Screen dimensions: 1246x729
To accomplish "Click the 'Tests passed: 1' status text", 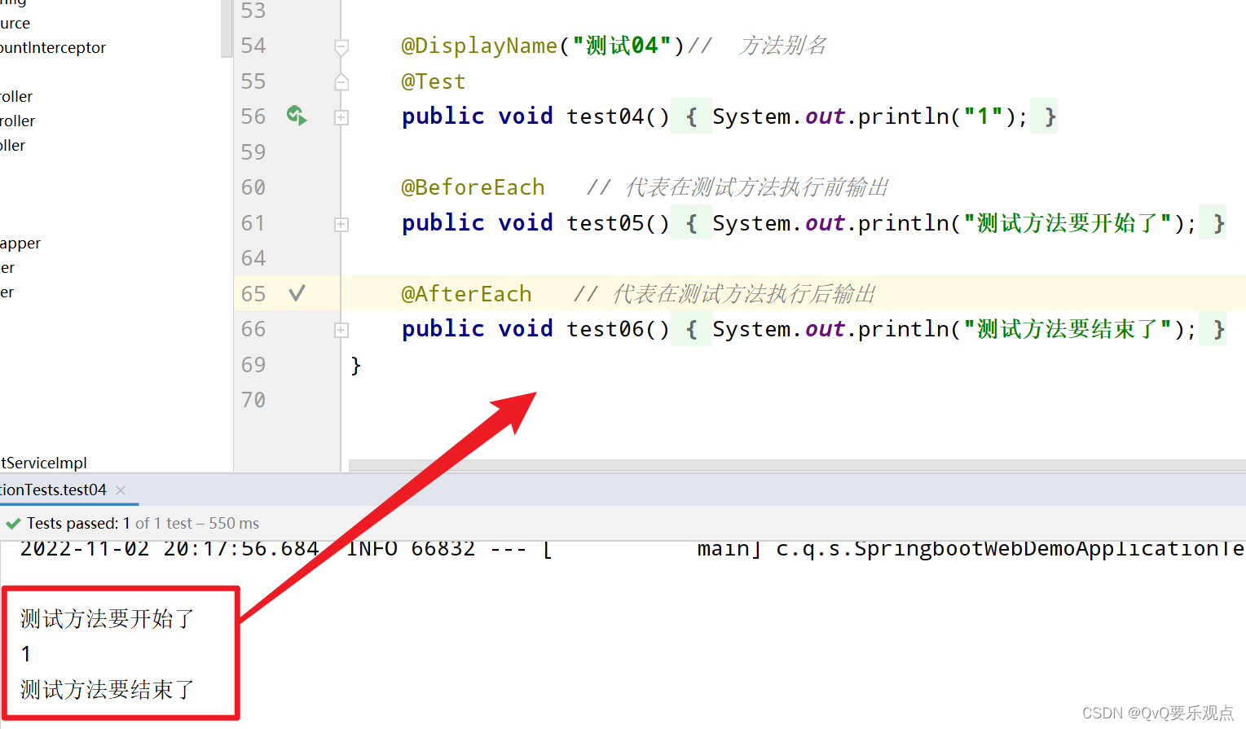I will click(78, 523).
